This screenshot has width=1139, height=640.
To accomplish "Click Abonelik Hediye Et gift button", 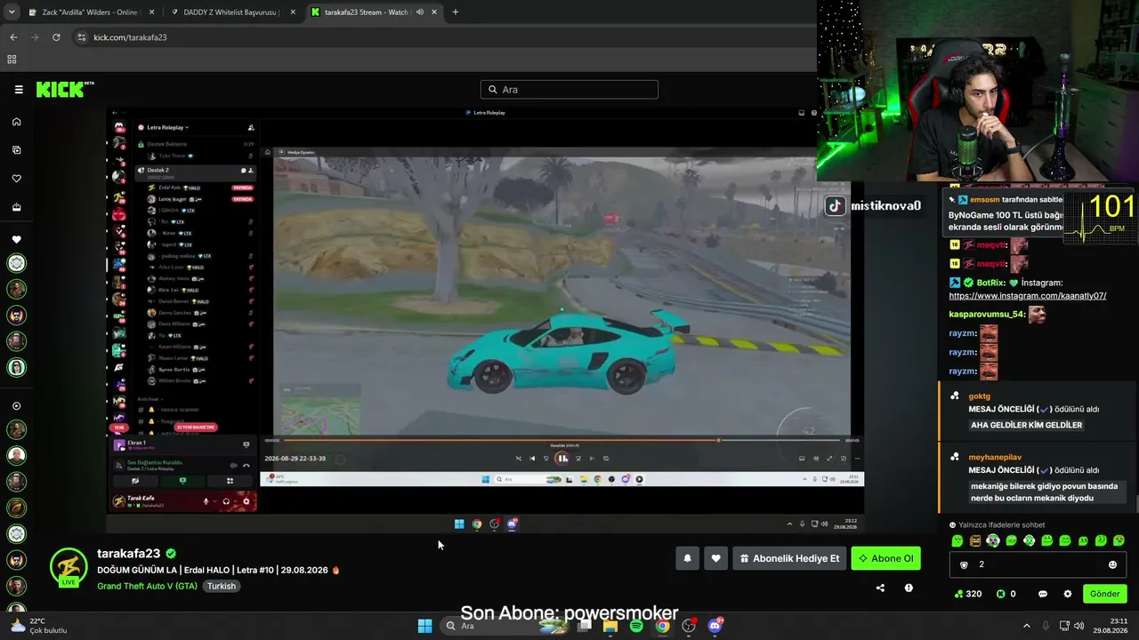I will (789, 558).
